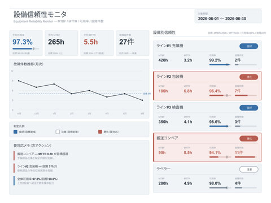This screenshot has height=203, width=271.
Task: Open the ラベラー equipment card title
Action: tap(163, 169)
